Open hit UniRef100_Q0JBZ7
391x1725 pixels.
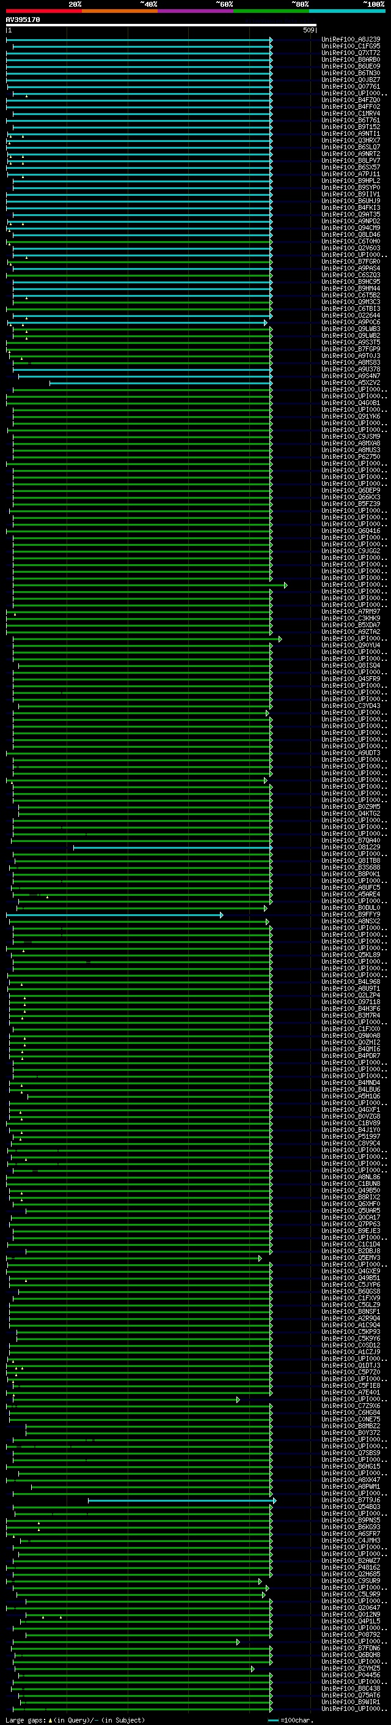(351, 80)
